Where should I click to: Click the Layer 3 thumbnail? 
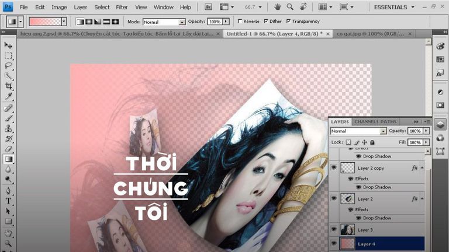tap(348, 229)
